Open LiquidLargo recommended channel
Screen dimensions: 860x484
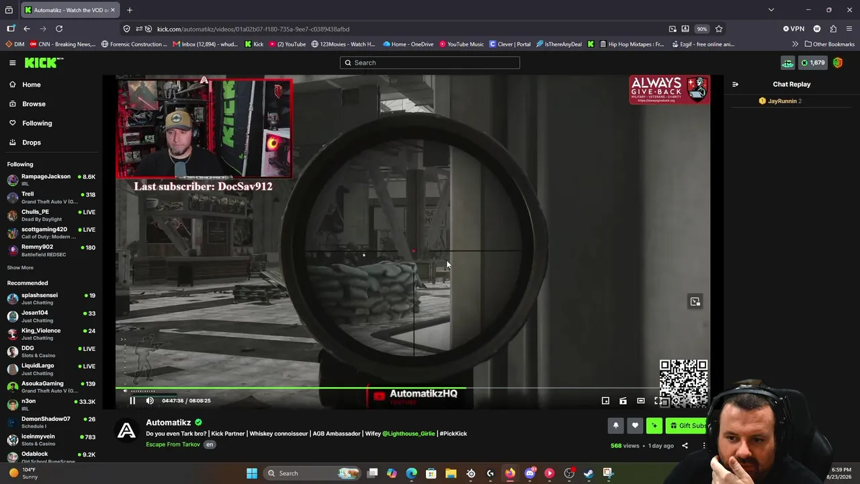coord(51,369)
